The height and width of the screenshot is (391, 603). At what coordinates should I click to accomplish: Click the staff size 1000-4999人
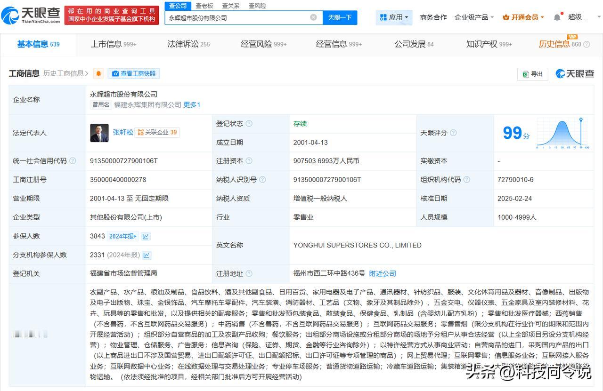point(517,217)
